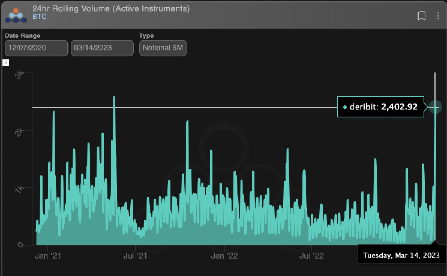
Task: Click the logo icon beside the chart title
Action: pyautogui.click(x=16, y=14)
